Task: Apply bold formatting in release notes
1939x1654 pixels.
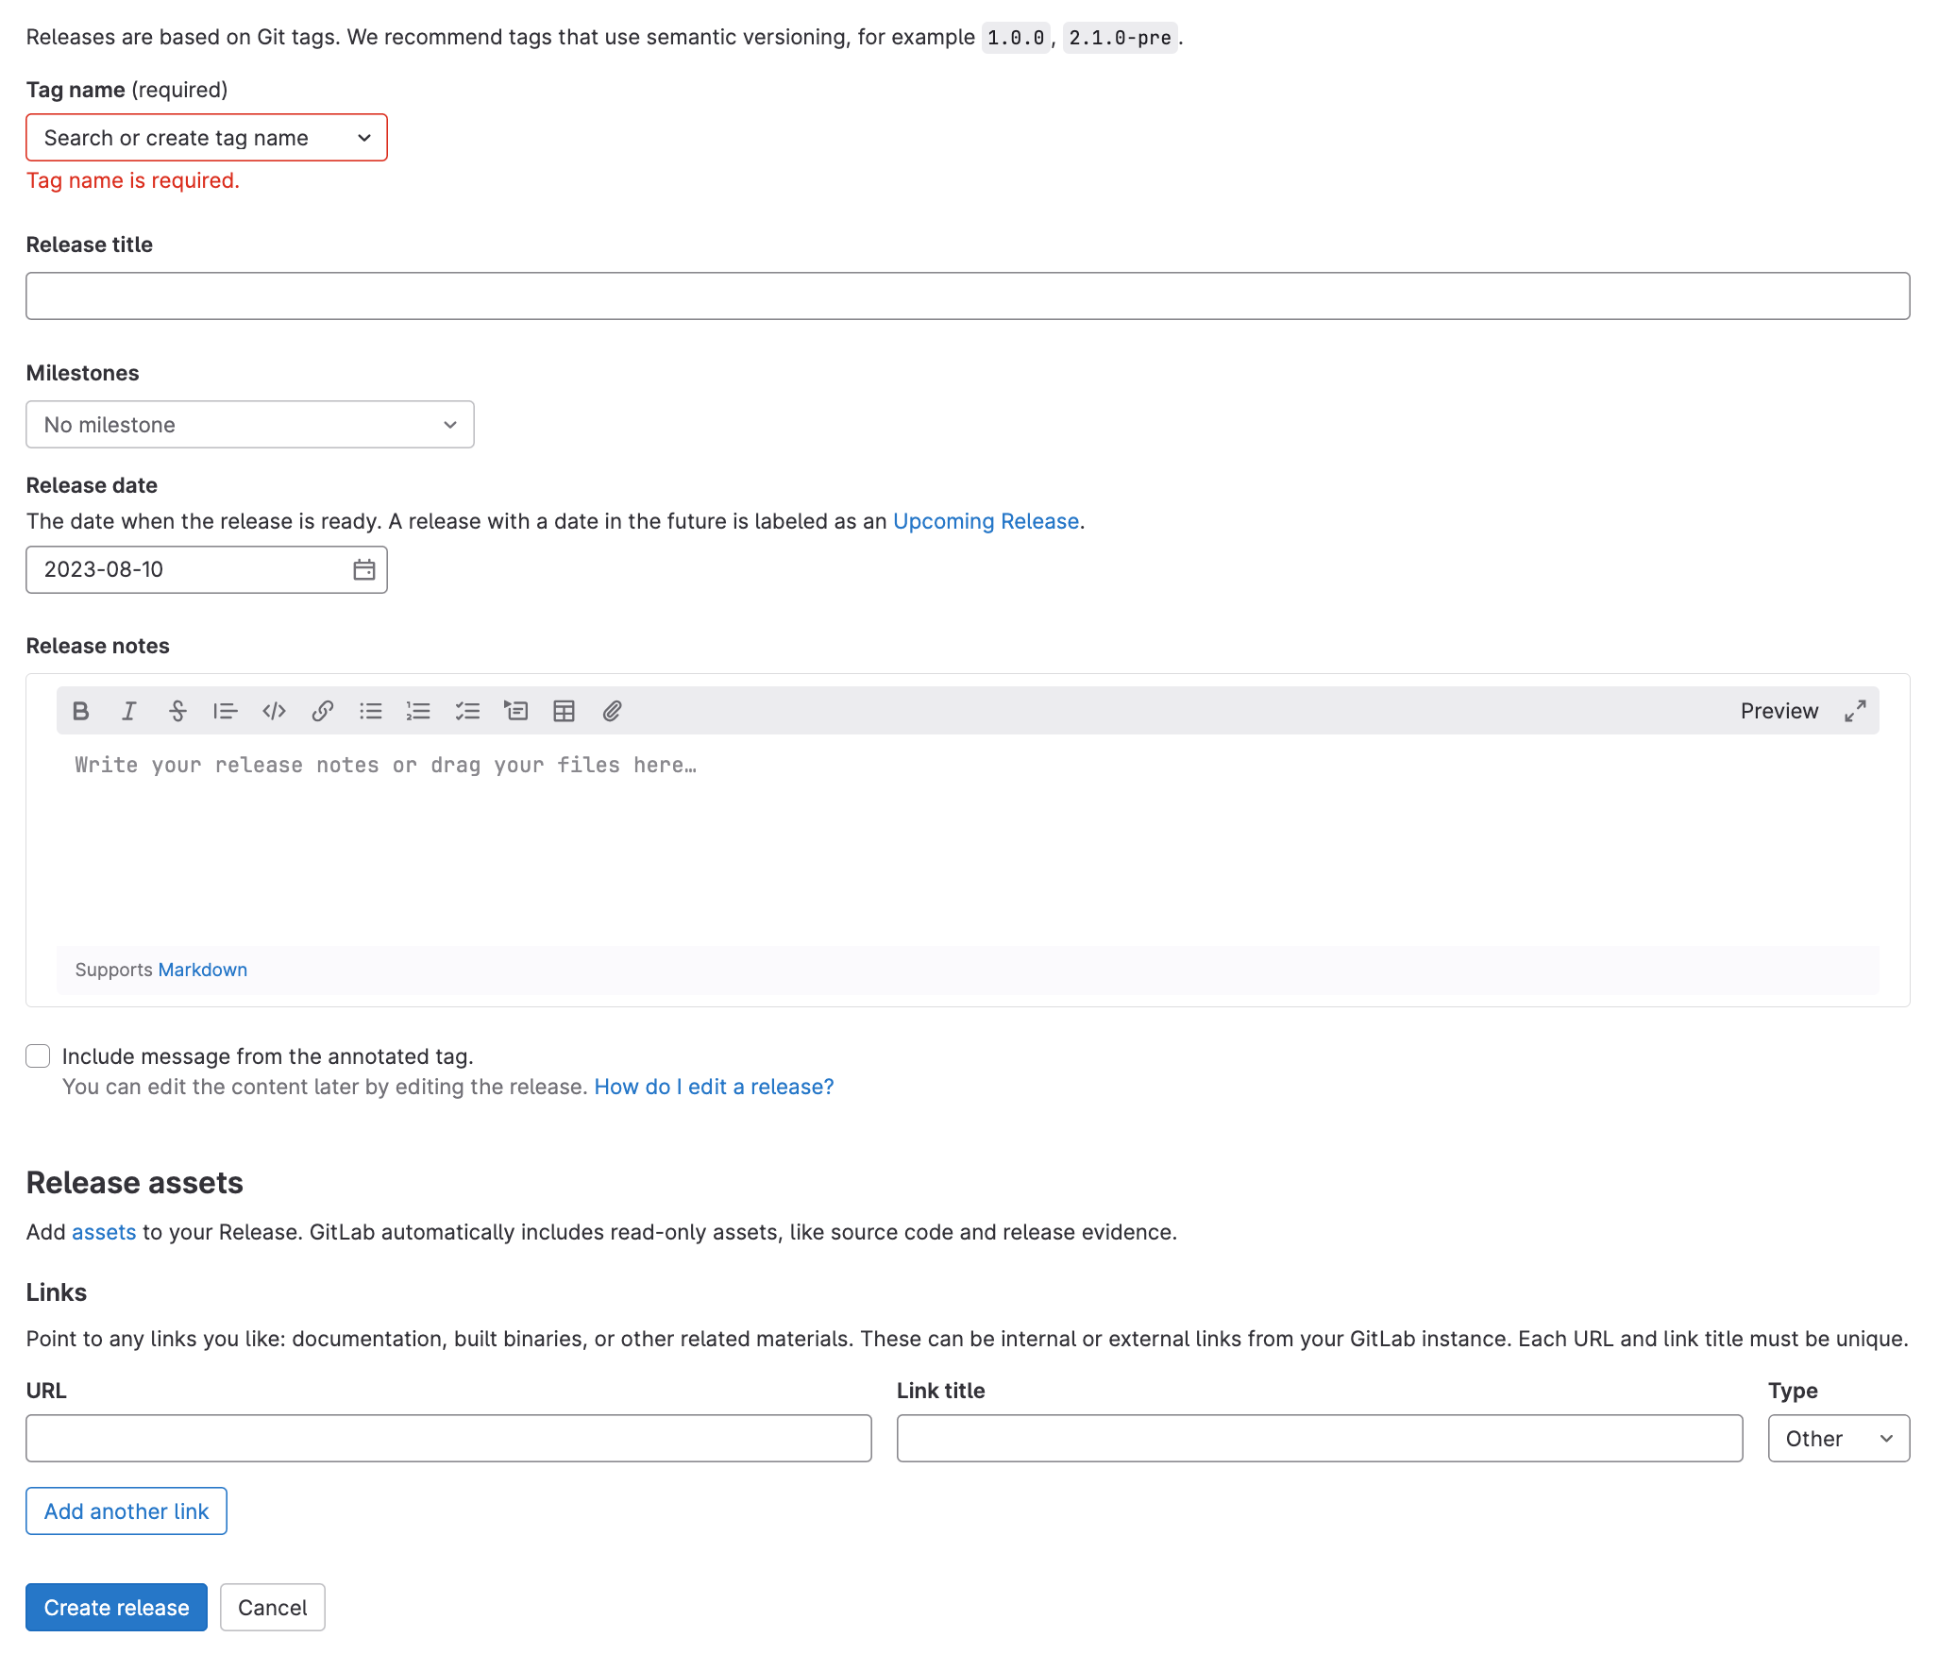Action: [x=81, y=711]
